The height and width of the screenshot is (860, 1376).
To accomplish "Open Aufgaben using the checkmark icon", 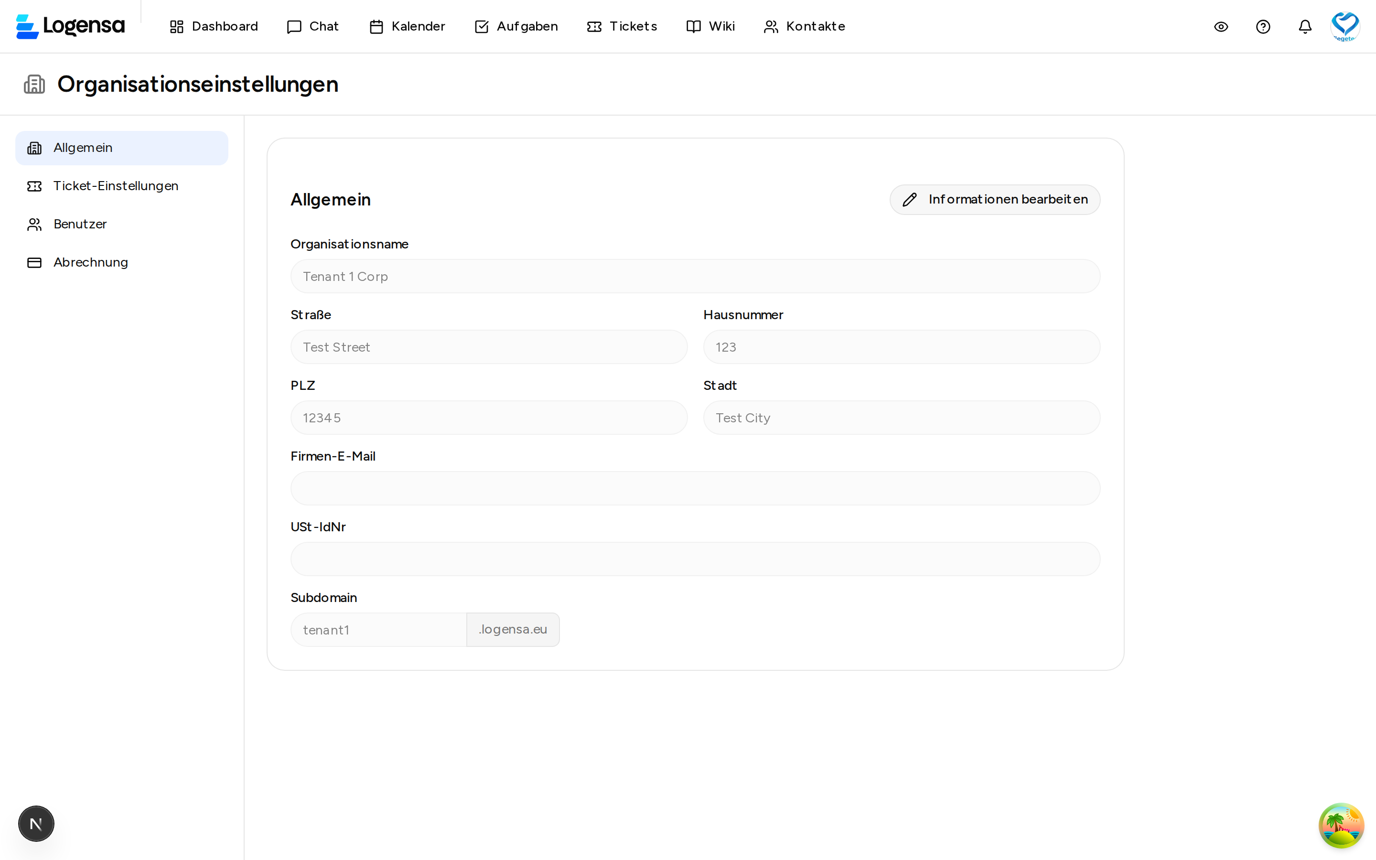I will point(482,26).
